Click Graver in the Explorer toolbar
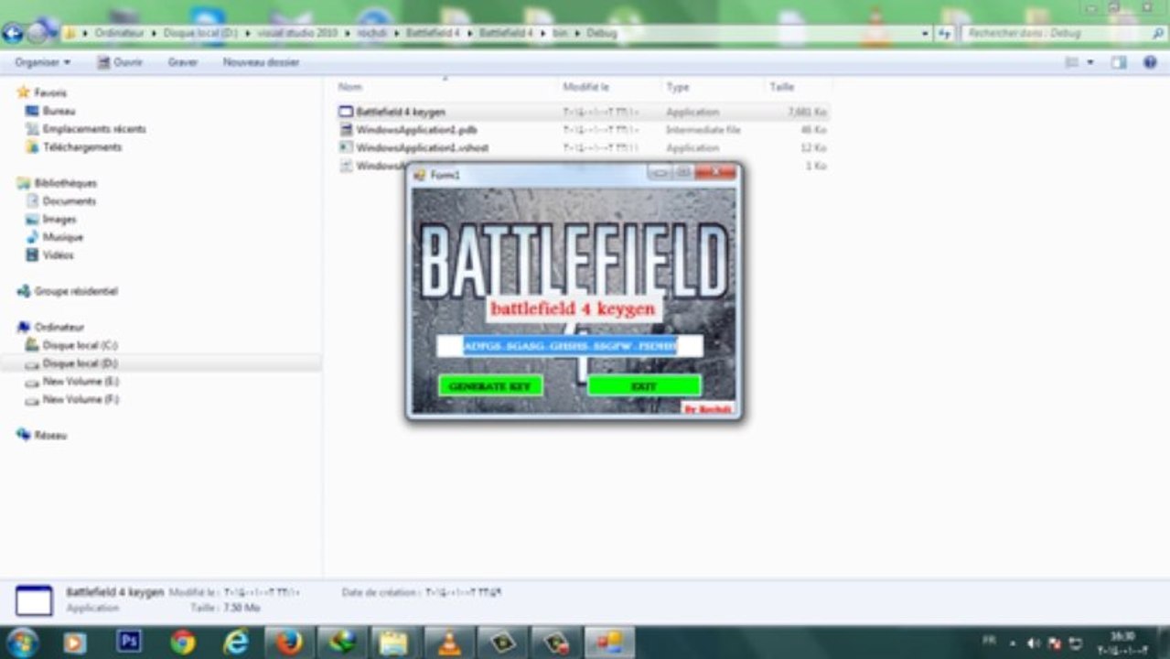This screenshot has width=1170, height=659. click(183, 62)
